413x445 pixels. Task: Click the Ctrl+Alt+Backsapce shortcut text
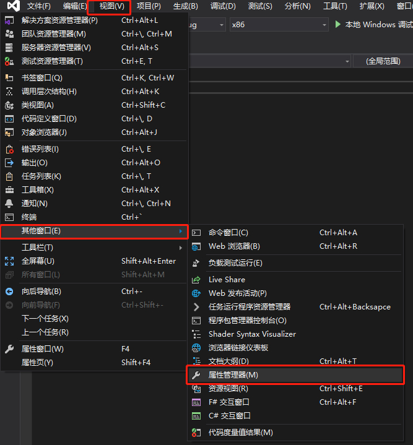pos(355,307)
